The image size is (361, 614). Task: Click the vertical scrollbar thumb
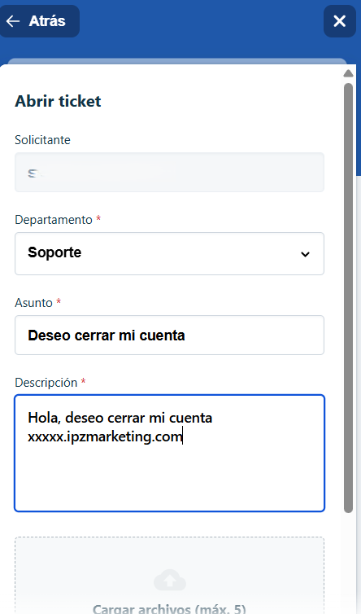pos(348,297)
